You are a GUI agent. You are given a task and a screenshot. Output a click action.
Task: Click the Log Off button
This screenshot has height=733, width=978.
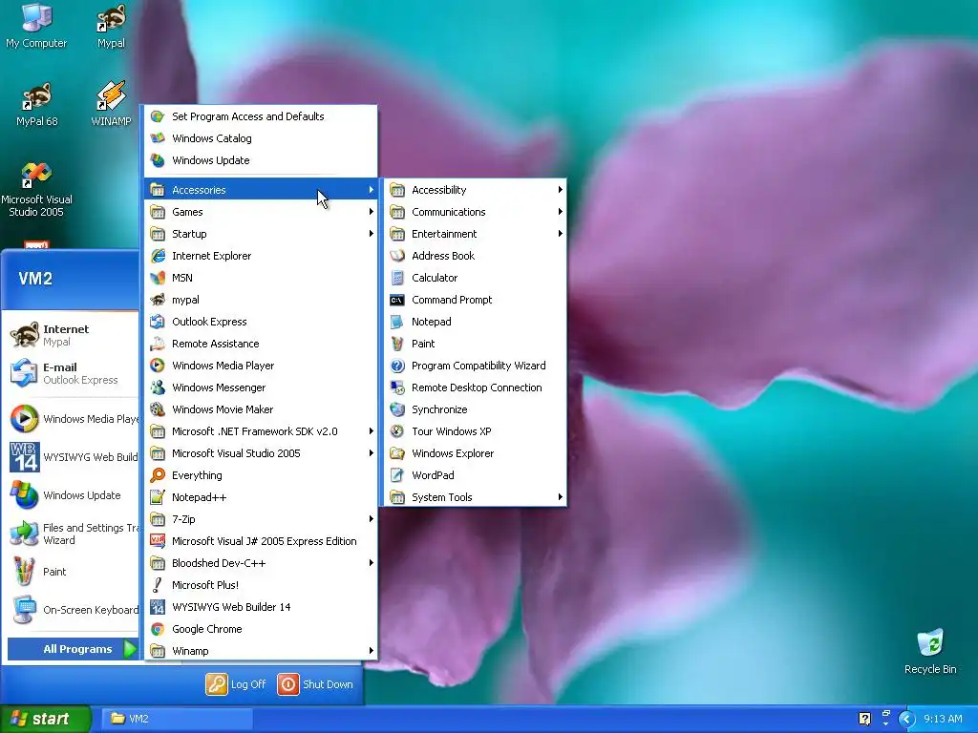pos(236,684)
